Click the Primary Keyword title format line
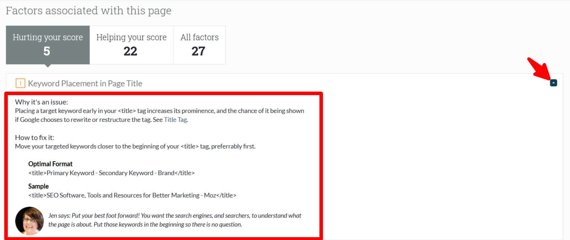 [111, 173]
